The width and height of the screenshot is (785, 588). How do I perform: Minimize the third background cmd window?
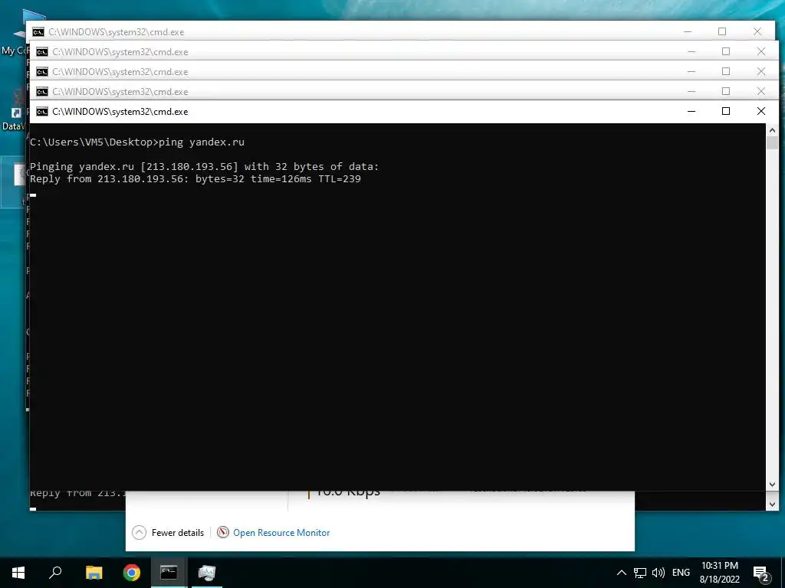(x=691, y=71)
